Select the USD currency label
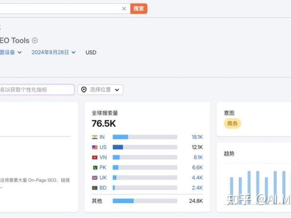 [91, 52]
